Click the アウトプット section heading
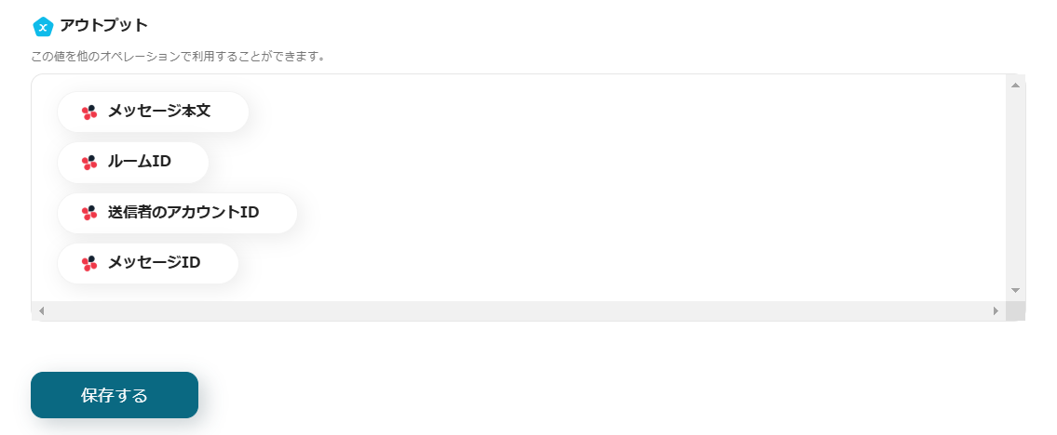The height and width of the screenshot is (435, 1057). (103, 25)
